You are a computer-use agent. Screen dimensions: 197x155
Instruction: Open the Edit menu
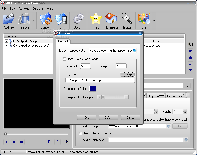click(x=12, y=9)
